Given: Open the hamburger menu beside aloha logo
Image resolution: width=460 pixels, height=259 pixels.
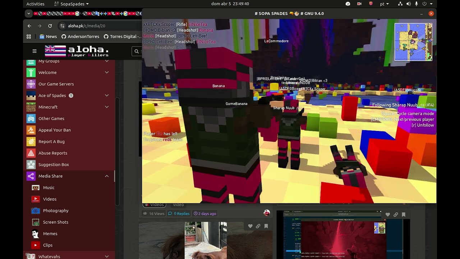Looking at the screenshot, I should coord(34,51).
